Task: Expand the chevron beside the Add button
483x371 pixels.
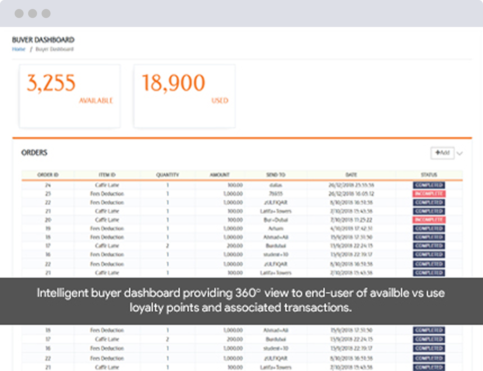Action: point(460,153)
